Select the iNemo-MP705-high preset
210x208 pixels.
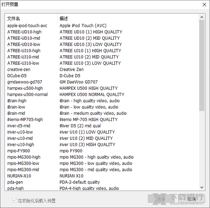pyautogui.click(x=25, y=119)
